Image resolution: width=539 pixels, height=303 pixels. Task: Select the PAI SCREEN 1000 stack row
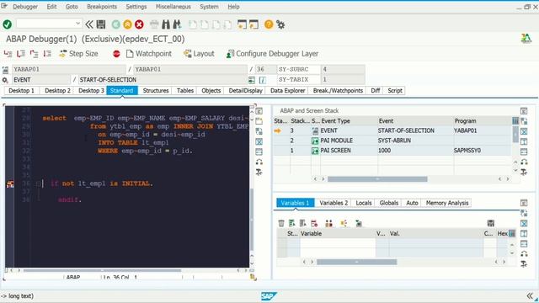393,151
